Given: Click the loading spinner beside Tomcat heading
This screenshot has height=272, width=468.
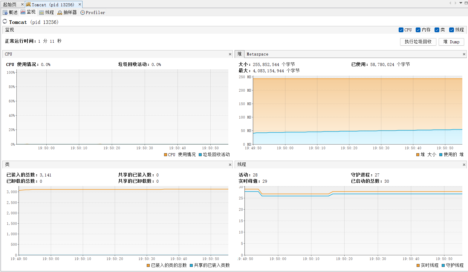Looking at the screenshot, I should [x=5, y=21].
